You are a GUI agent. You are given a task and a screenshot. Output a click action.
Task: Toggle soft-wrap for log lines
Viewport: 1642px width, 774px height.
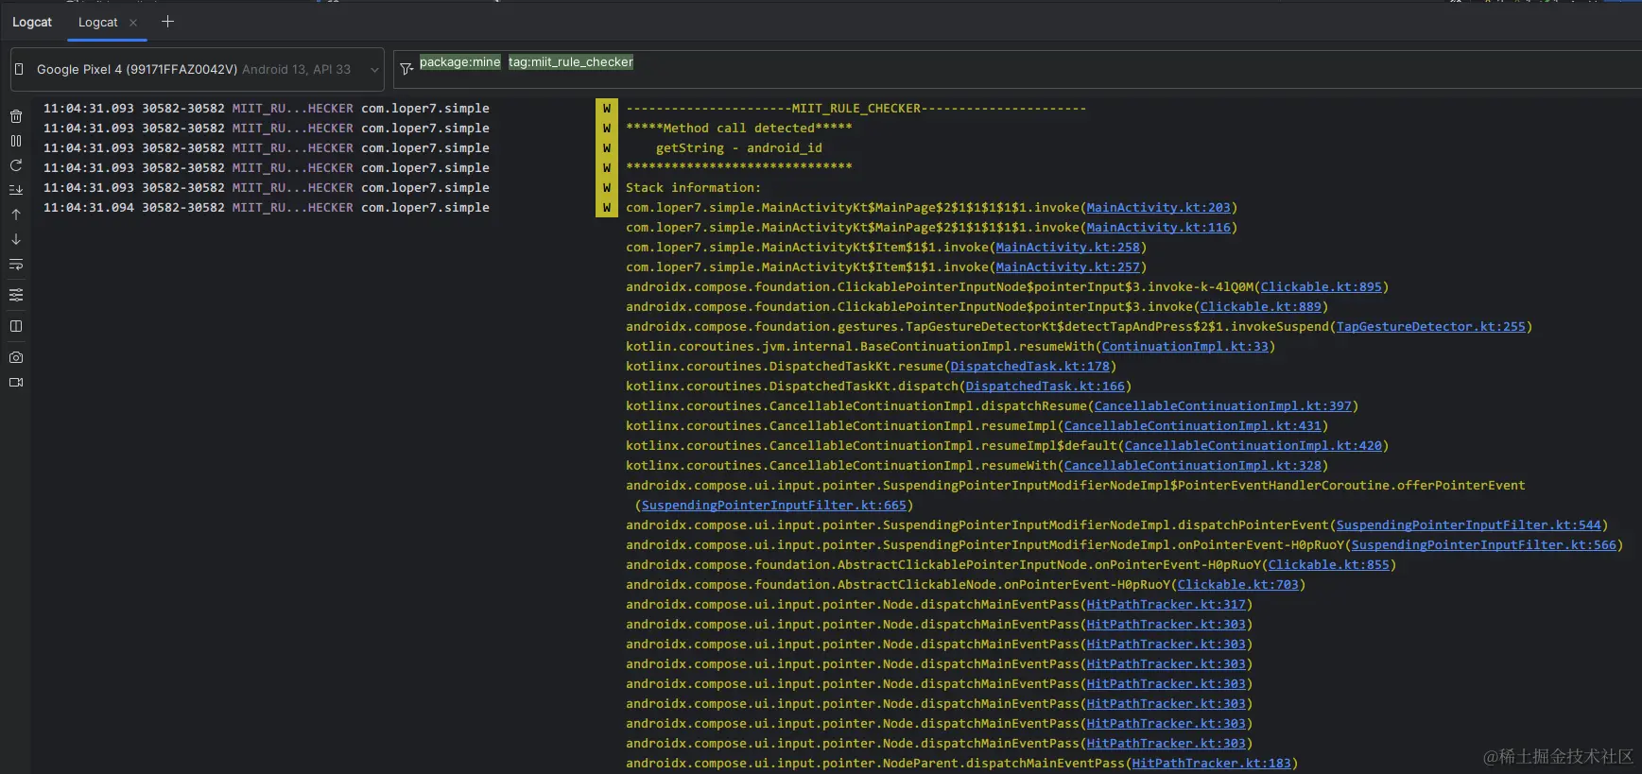click(x=16, y=265)
